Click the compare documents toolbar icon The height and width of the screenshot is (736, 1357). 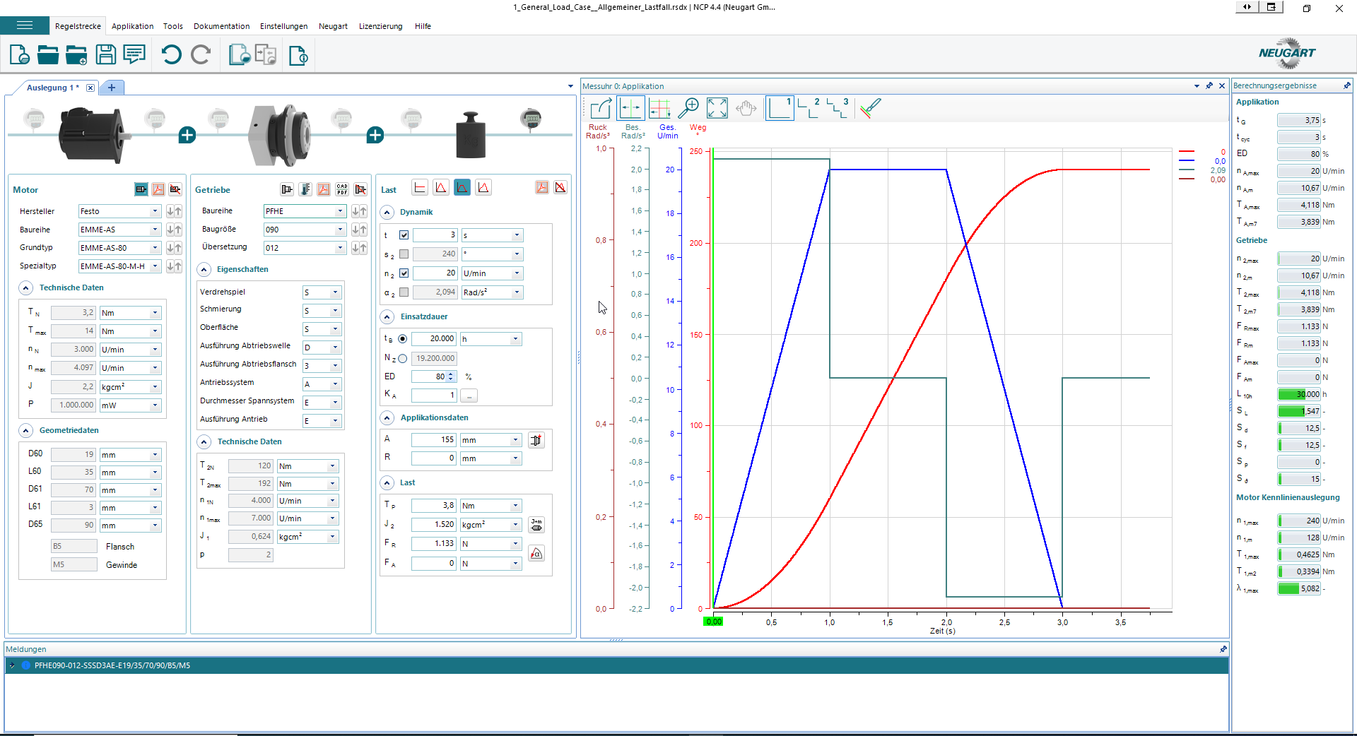[x=266, y=54]
